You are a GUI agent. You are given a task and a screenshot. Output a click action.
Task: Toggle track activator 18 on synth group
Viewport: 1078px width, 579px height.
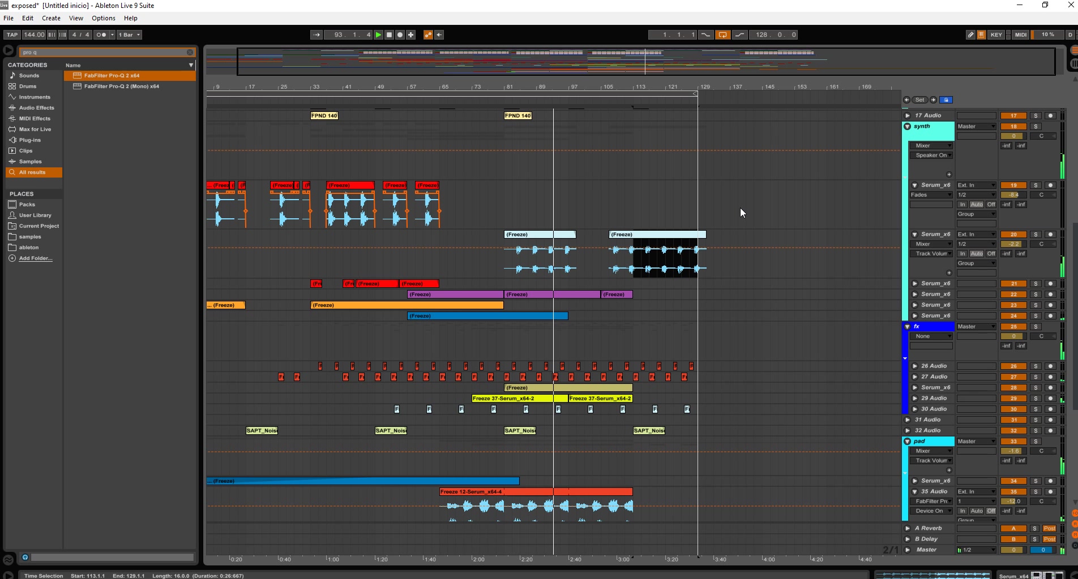(x=1013, y=127)
